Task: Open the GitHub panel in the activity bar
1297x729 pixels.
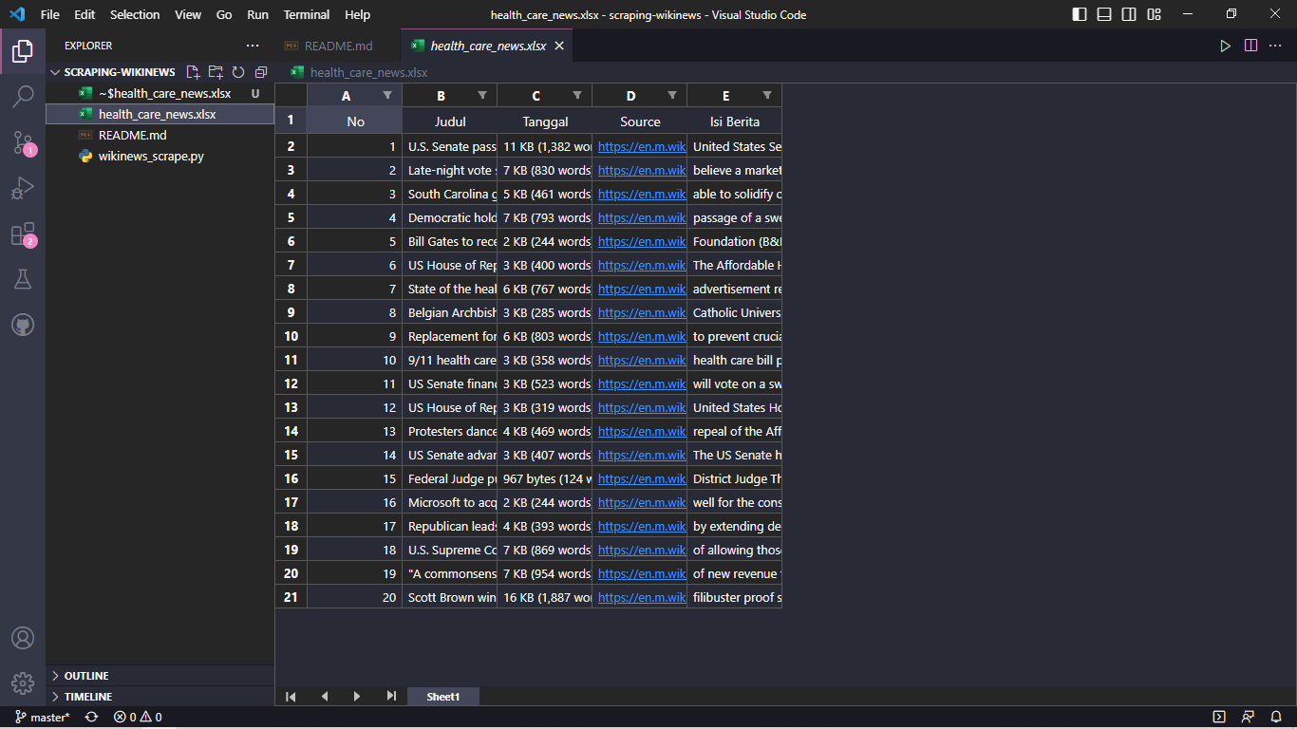Action: 23,324
